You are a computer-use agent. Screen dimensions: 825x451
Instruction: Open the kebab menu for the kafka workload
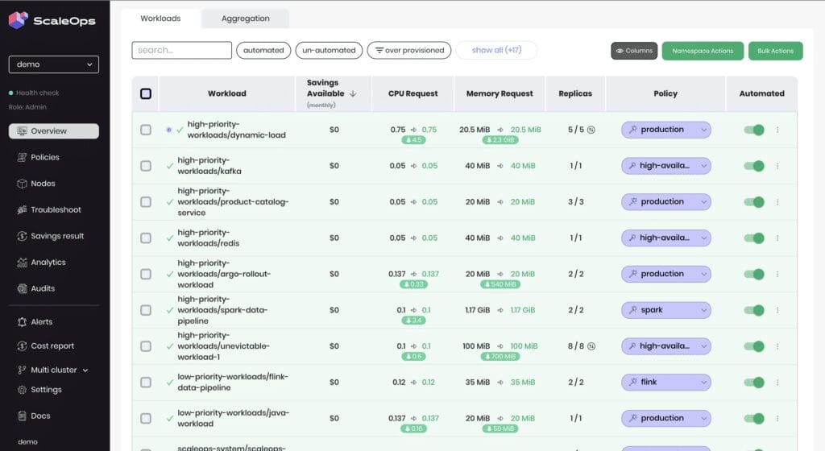click(777, 166)
